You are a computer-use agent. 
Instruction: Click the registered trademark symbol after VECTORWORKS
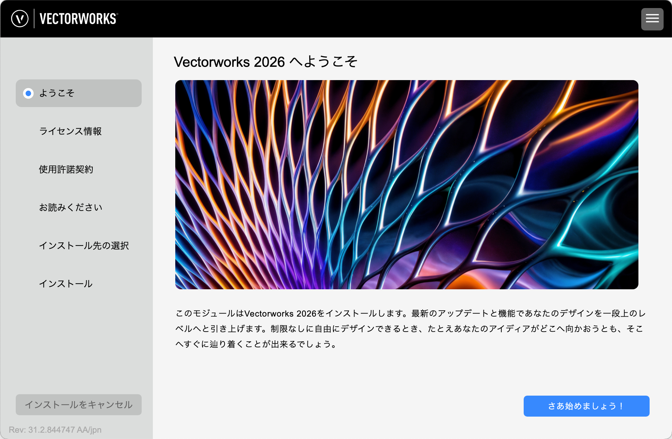[117, 14]
